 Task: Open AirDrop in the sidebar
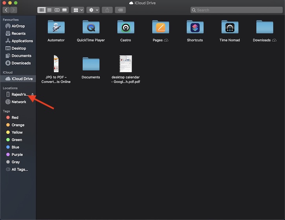(18, 26)
